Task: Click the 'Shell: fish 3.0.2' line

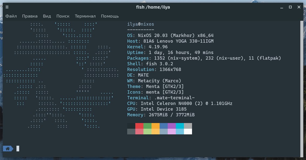Action: click(150, 64)
